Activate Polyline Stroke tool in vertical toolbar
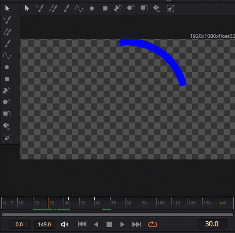The height and width of the screenshot is (233, 235). pyautogui.click(x=7, y=55)
